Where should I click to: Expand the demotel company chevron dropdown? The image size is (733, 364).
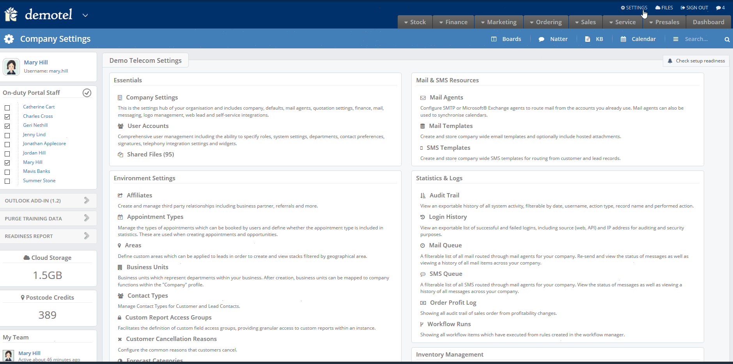point(85,16)
